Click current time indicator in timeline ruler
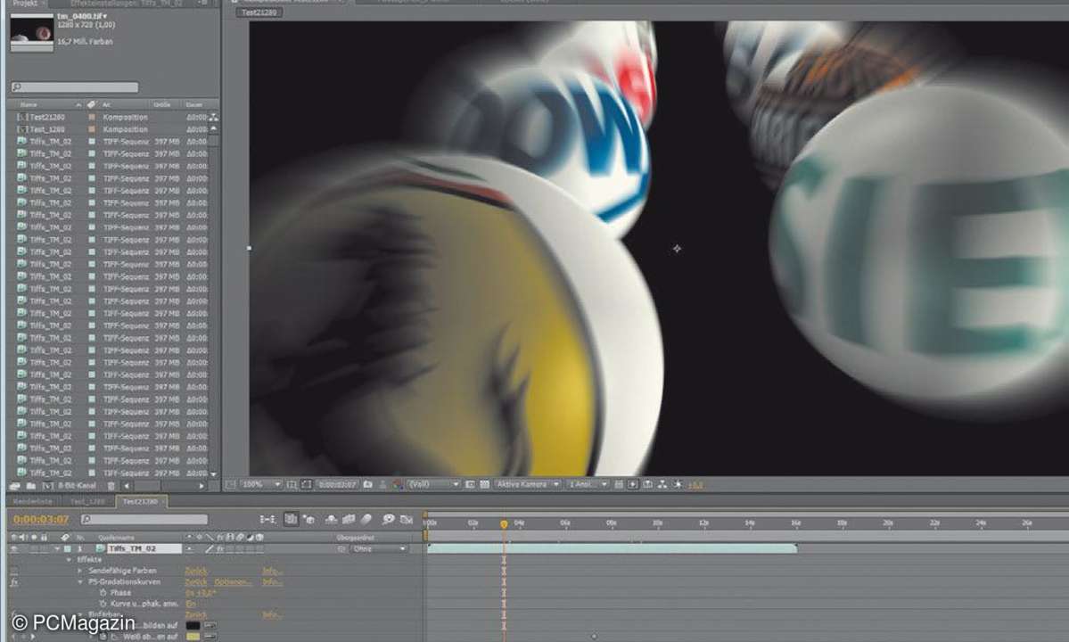 [504, 524]
